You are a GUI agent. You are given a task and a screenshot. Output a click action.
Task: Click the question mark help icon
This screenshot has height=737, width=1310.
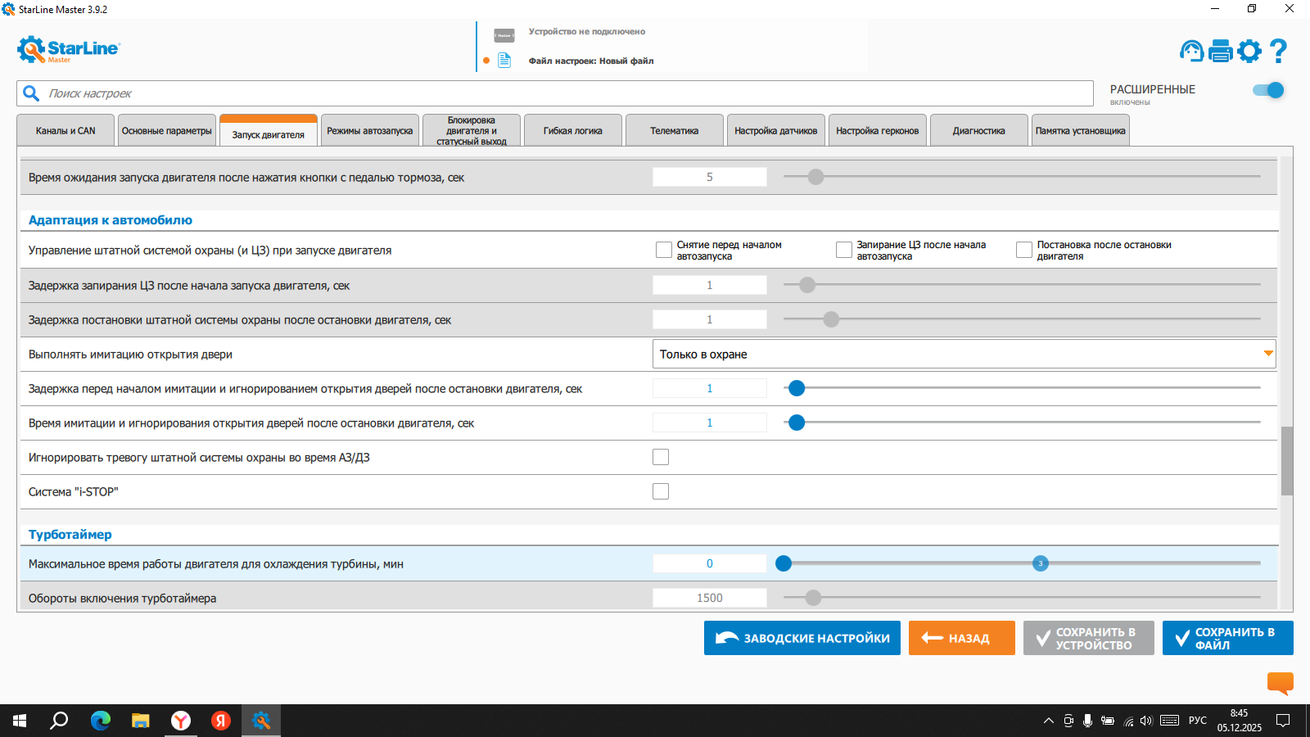click(x=1278, y=51)
